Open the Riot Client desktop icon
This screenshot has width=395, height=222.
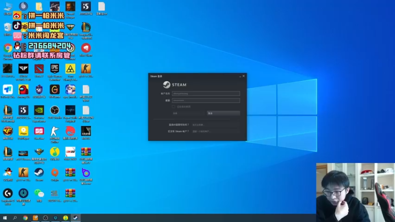[x=86, y=48]
